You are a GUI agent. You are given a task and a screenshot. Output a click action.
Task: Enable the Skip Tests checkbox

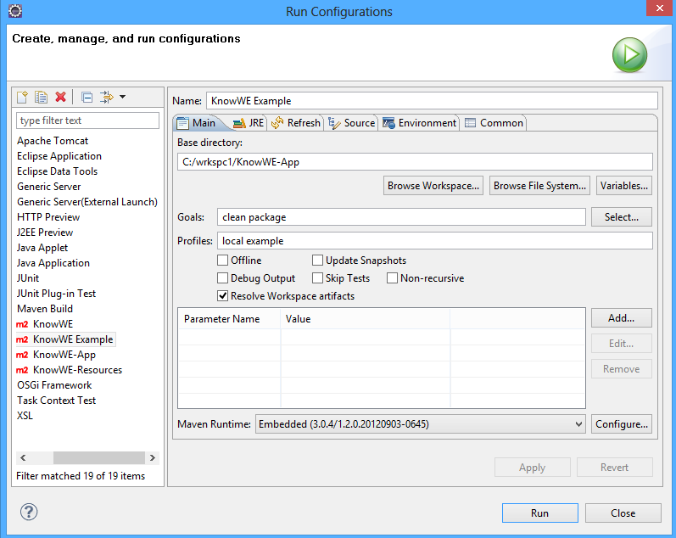[x=317, y=277]
